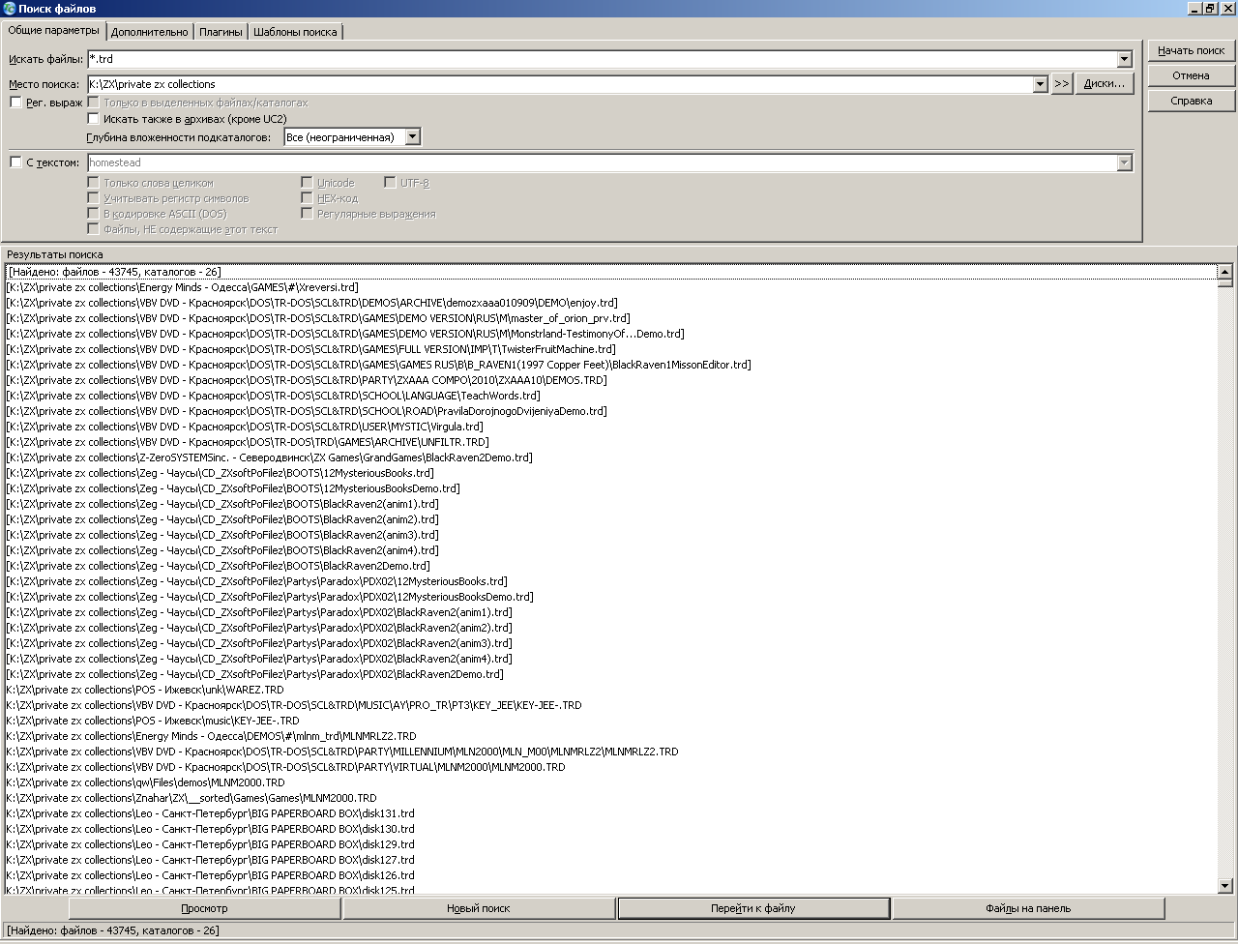Open the subdirectory depth dropdown

[x=413, y=137]
